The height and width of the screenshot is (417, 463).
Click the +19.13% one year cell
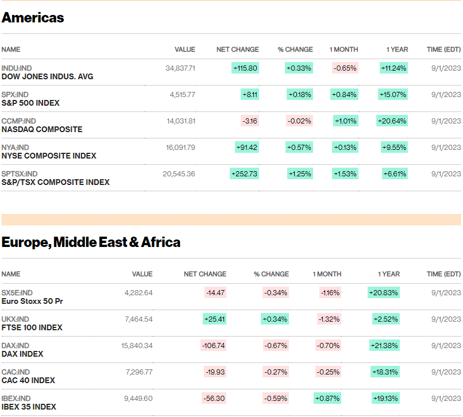click(385, 399)
